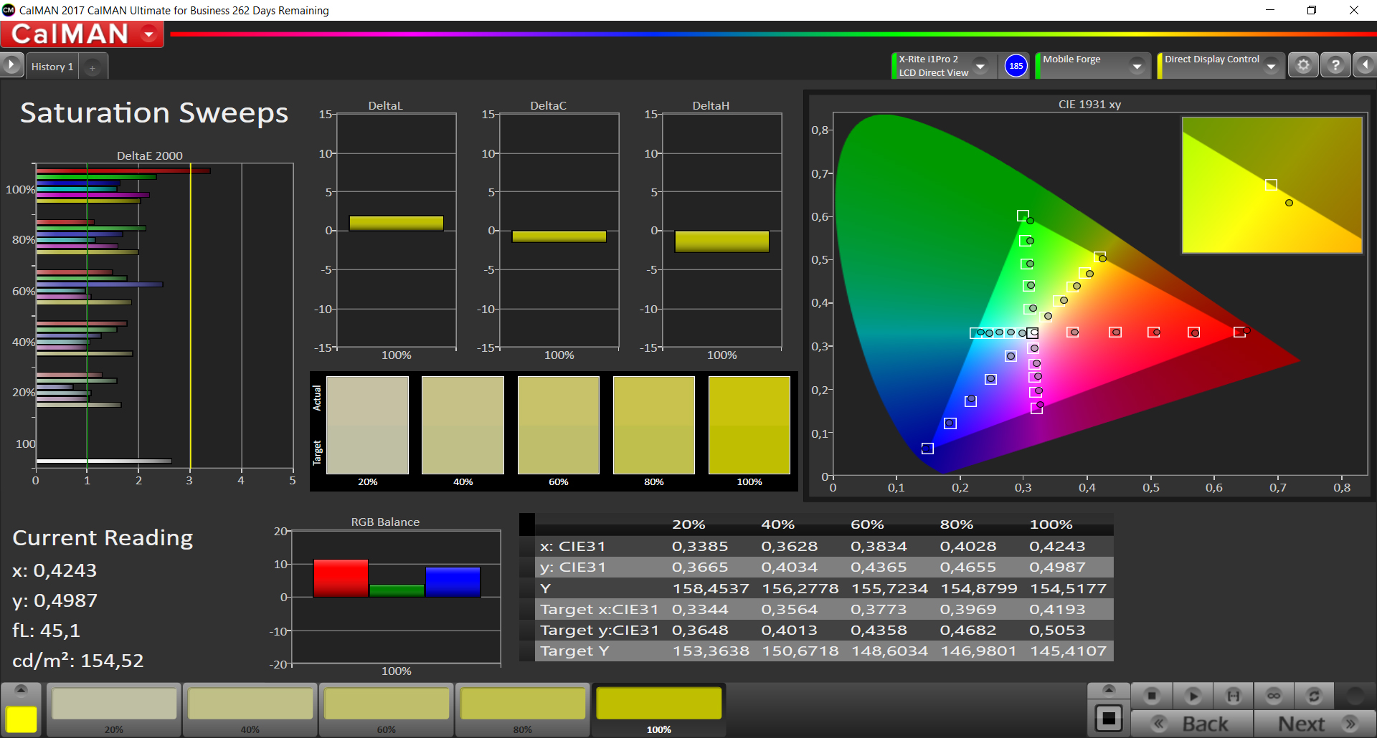1377x738 pixels.
Task: Click the read series bracket icon
Action: (x=1234, y=696)
